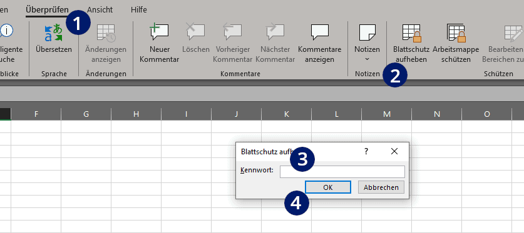This screenshot has width=524, height=233.
Task: Go to Nächster Kommentar
Action: click(x=275, y=43)
